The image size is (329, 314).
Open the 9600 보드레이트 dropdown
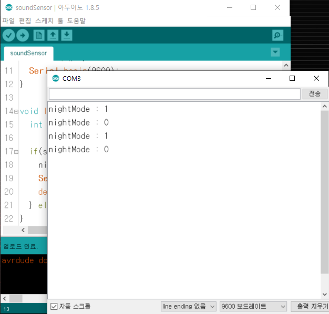(253, 307)
